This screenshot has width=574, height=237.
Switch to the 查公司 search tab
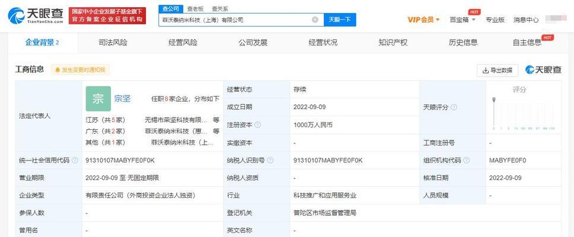(170, 9)
